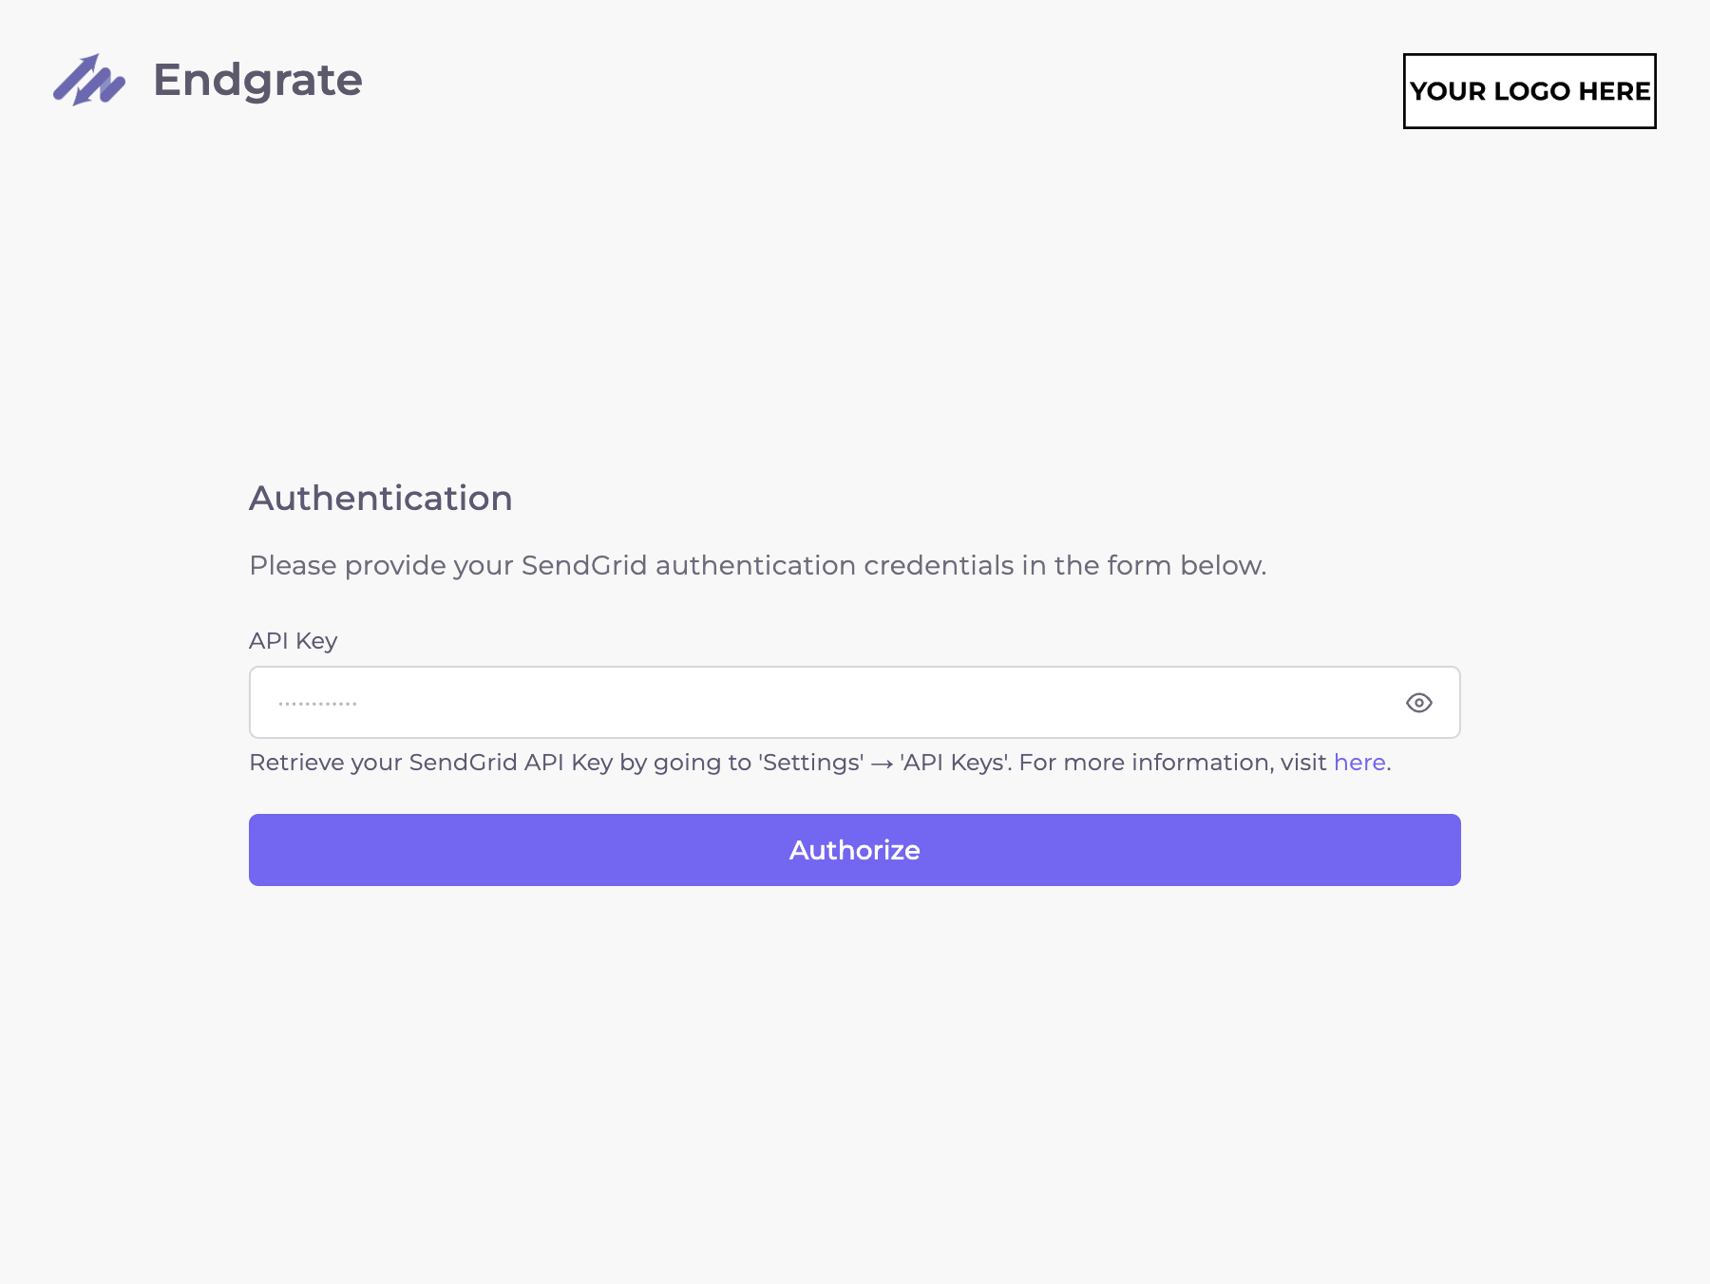Submit credentials with Authorize
This screenshot has width=1710, height=1284.
(x=854, y=849)
